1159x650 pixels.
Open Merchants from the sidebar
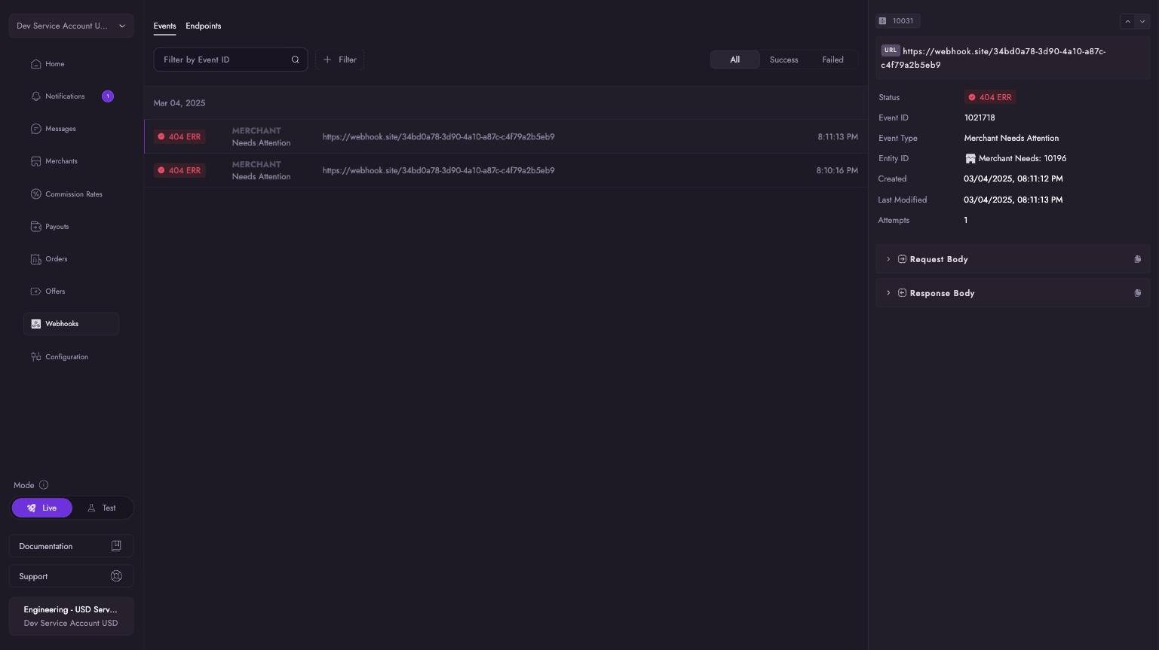point(60,161)
